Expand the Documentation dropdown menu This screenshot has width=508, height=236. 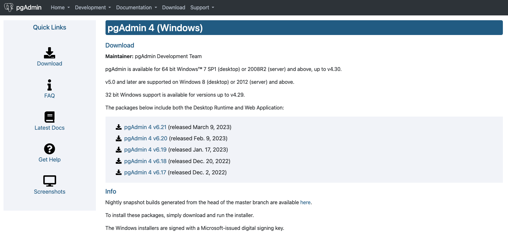[137, 7]
